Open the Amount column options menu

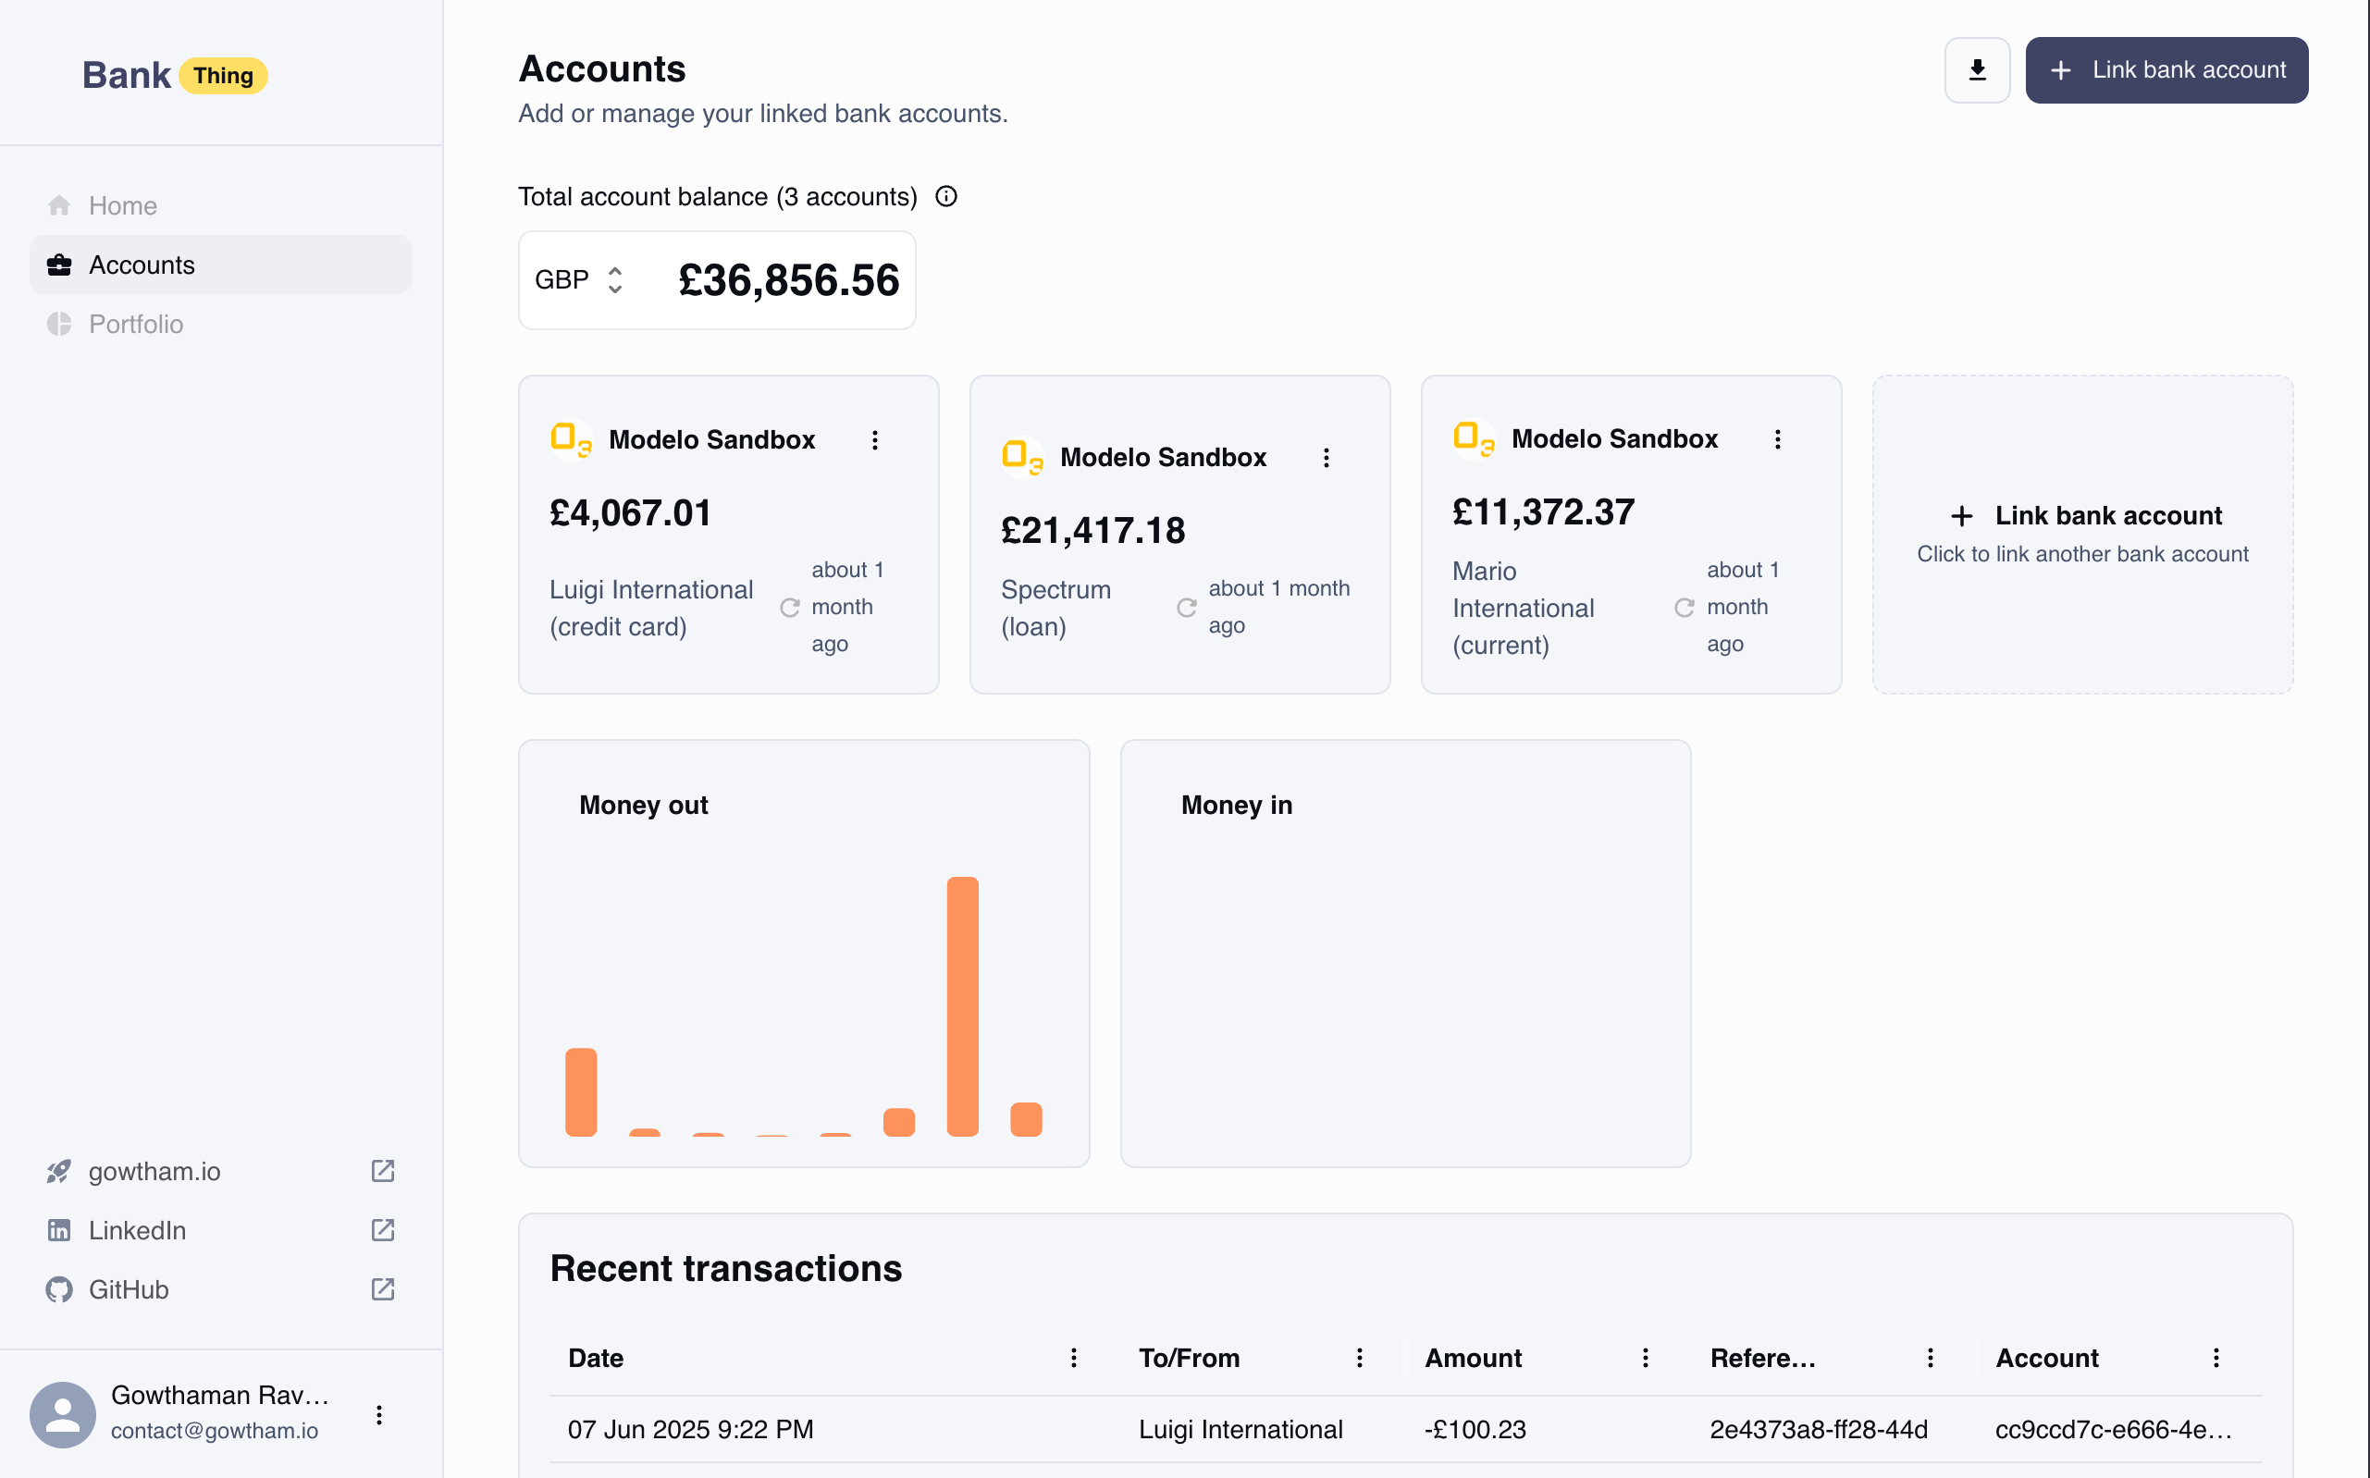click(x=1645, y=1358)
